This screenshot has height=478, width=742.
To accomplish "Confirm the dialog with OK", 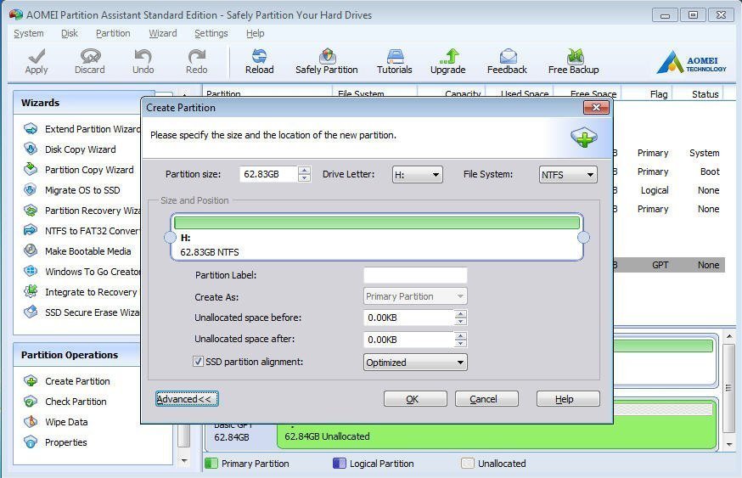I will coord(415,399).
